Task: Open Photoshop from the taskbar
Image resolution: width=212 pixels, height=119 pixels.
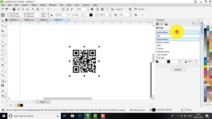Action: [80, 116]
